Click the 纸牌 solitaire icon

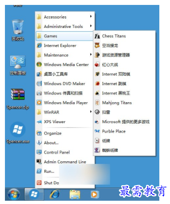(97, 141)
